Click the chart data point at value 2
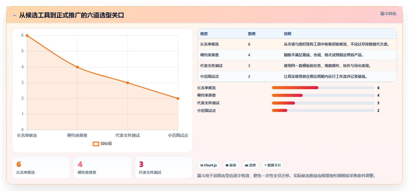The image size is (409, 191). [x=178, y=98]
